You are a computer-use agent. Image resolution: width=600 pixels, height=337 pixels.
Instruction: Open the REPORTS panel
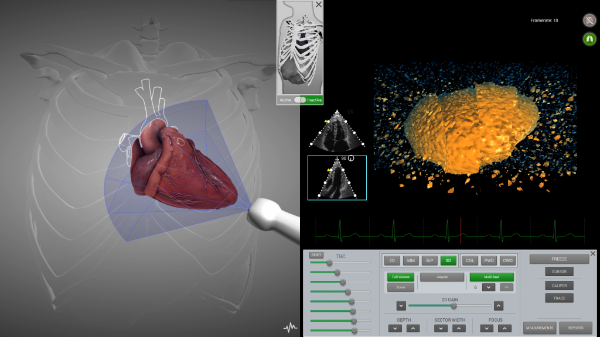575,328
